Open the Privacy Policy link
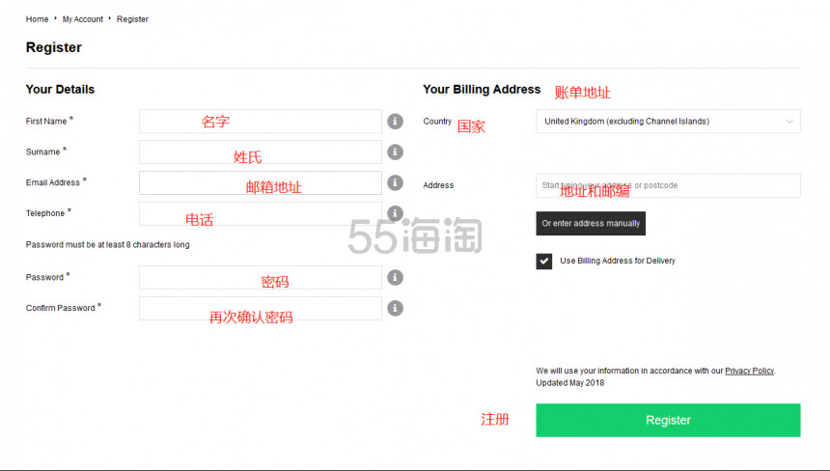This screenshot has height=471, width=830. (749, 371)
